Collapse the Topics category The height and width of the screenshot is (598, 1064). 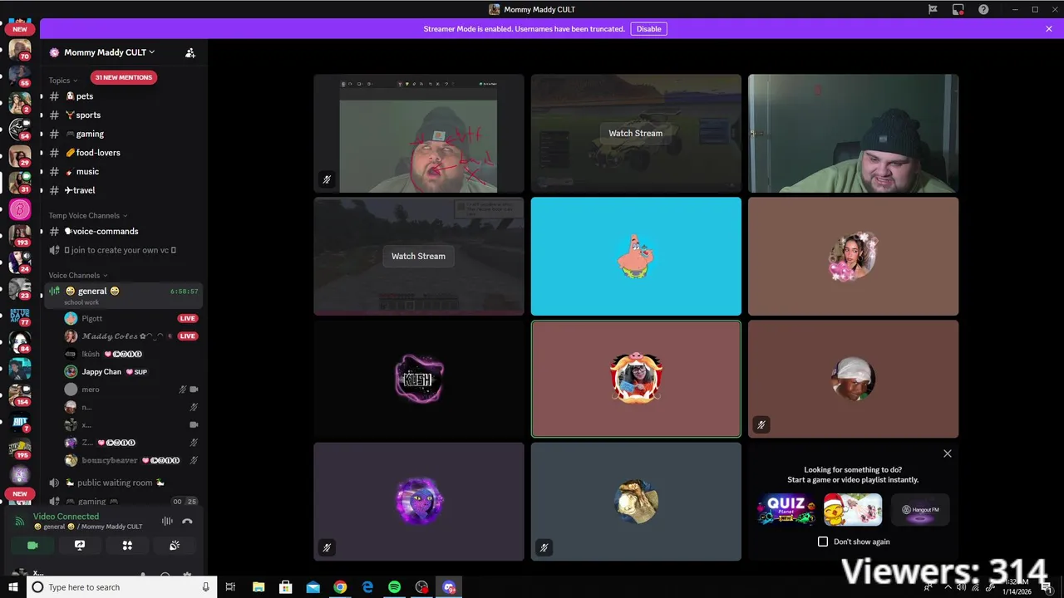tap(63, 81)
